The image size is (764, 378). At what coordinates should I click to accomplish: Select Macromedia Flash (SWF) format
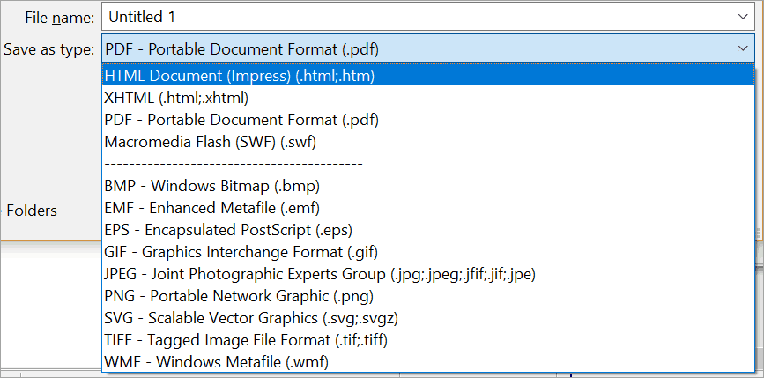click(427, 142)
